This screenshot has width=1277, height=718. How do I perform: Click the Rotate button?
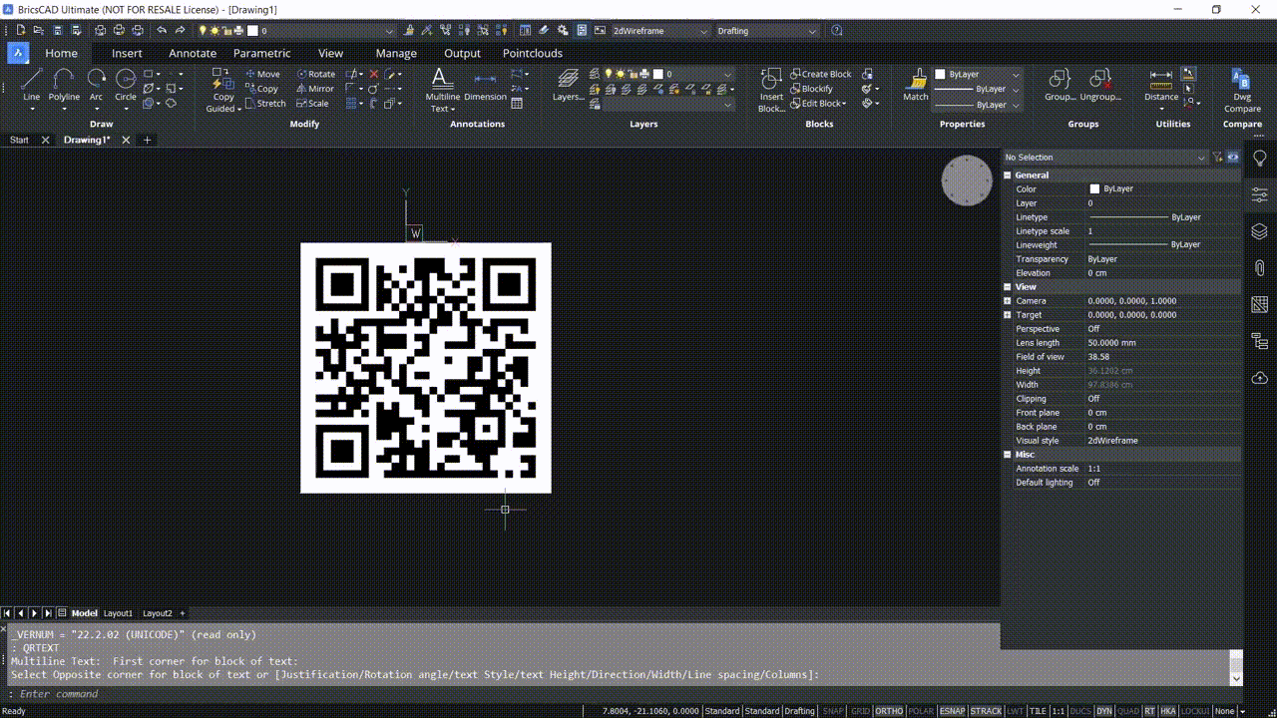click(315, 74)
